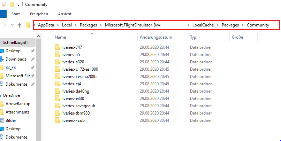
Task: Go to Community in the address path
Action: tap(258, 25)
